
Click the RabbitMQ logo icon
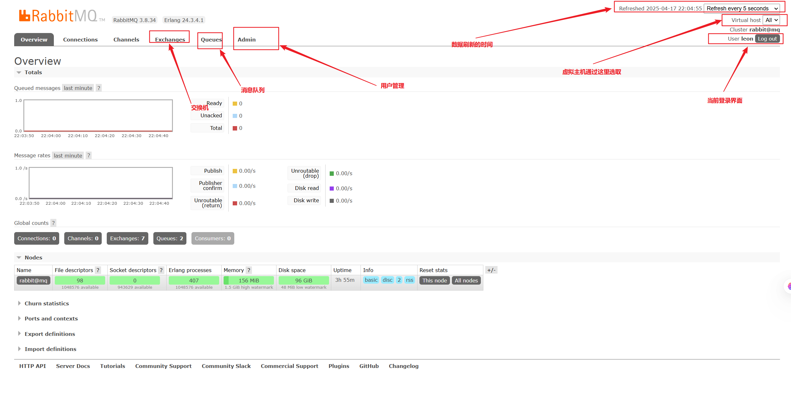point(25,16)
